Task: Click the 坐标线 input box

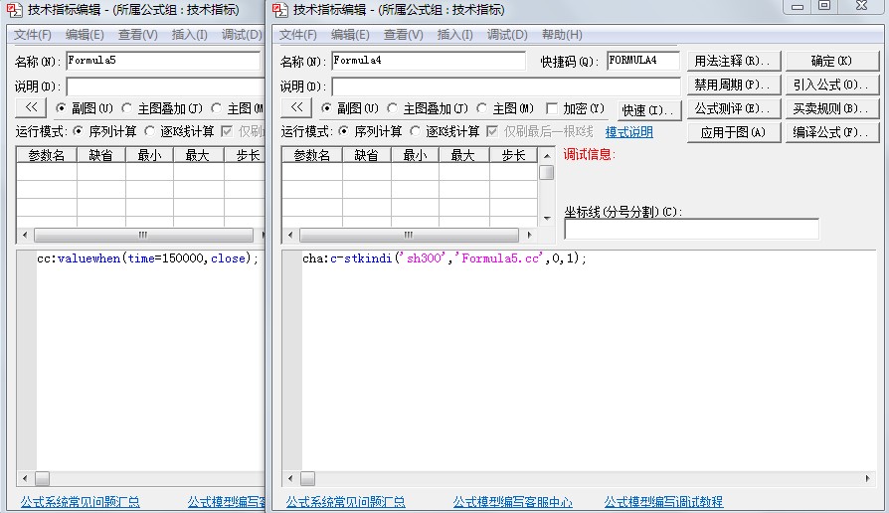Action: point(691,230)
